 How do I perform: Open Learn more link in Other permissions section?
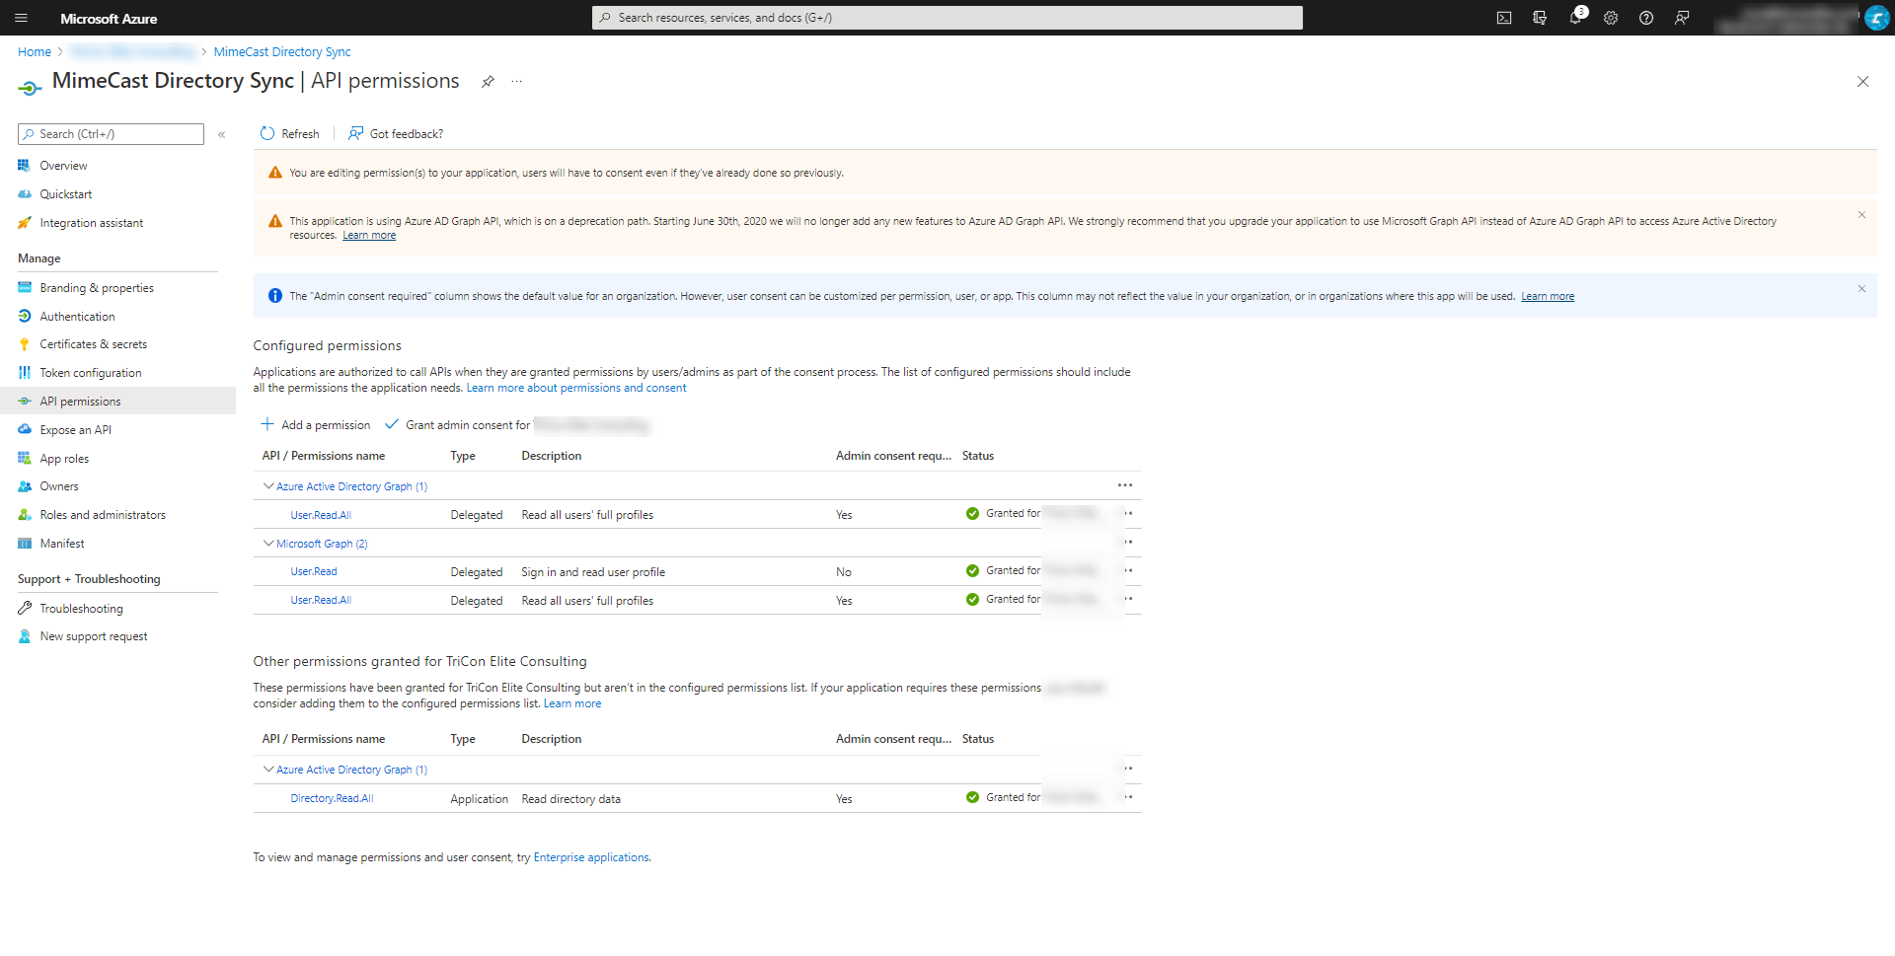572,703
